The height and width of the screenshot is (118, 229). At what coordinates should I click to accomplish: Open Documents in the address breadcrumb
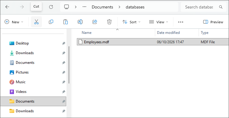[102, 7]
